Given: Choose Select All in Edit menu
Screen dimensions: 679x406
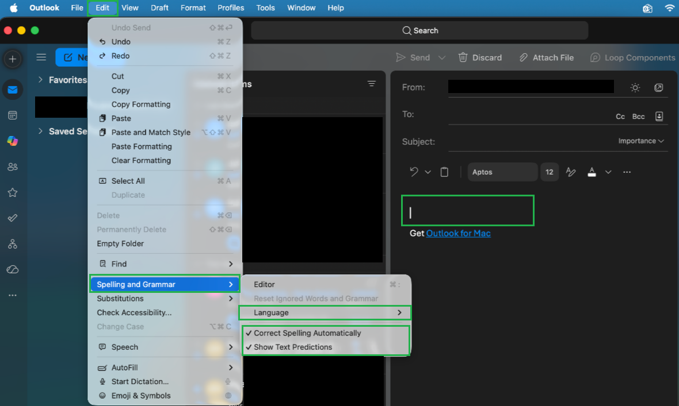Looking at the screenshot, I should pyautogui.click(x=165, y=181).
